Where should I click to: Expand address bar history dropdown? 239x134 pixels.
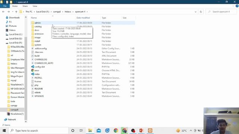pyautogui.click(x=196, y=12)
